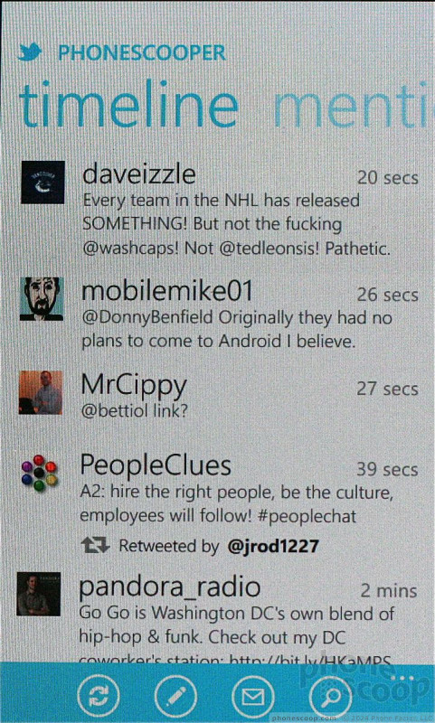Image resolution: width=435 pixels, height=723 pixels.
Task: Tap the refresh icon in bottom bar
Action: tap(98, 696)
